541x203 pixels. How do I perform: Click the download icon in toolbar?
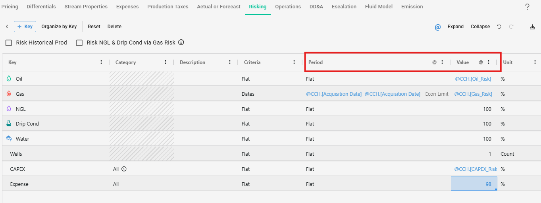pyautogui.click(x=532, y=27)
